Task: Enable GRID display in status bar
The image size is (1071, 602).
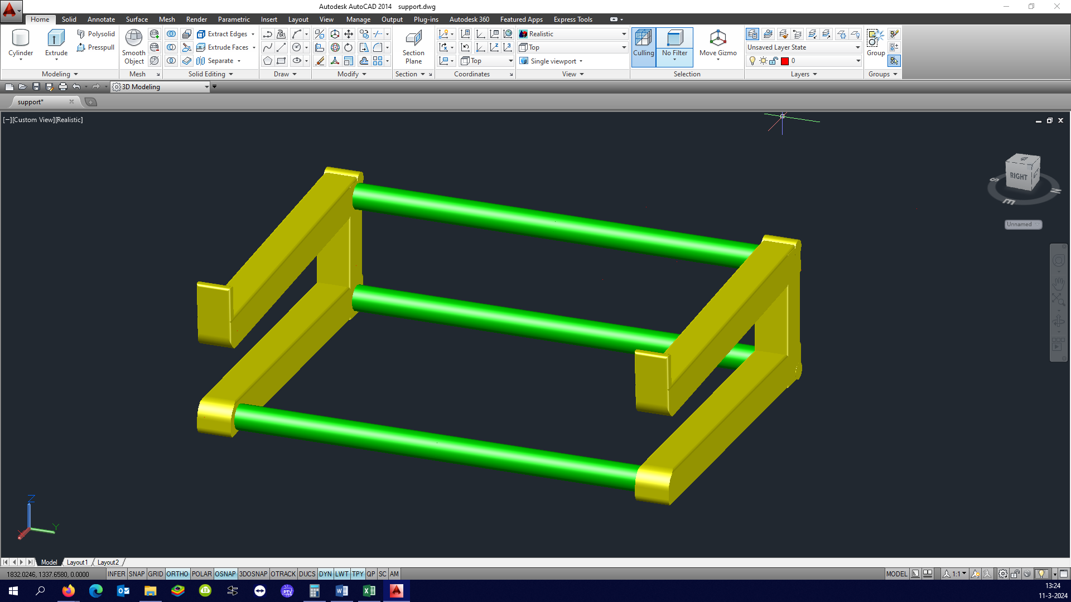Action: pyautogui.click(x=156, y=574)
